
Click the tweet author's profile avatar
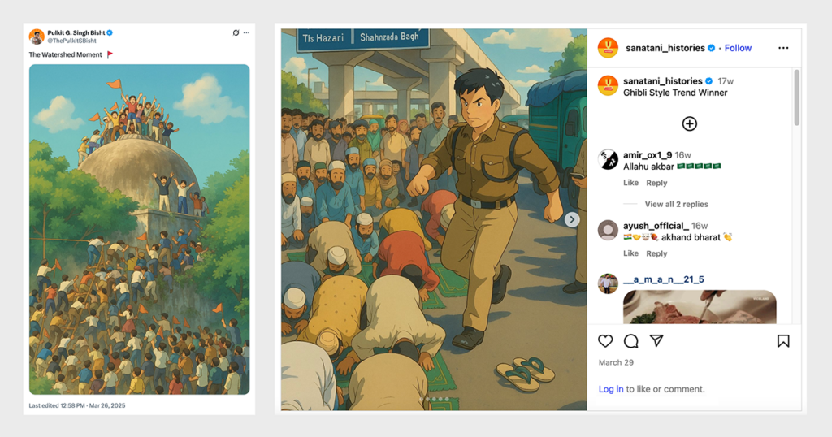tap(37, 37)
